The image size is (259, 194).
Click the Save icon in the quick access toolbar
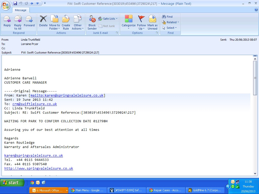15,3
